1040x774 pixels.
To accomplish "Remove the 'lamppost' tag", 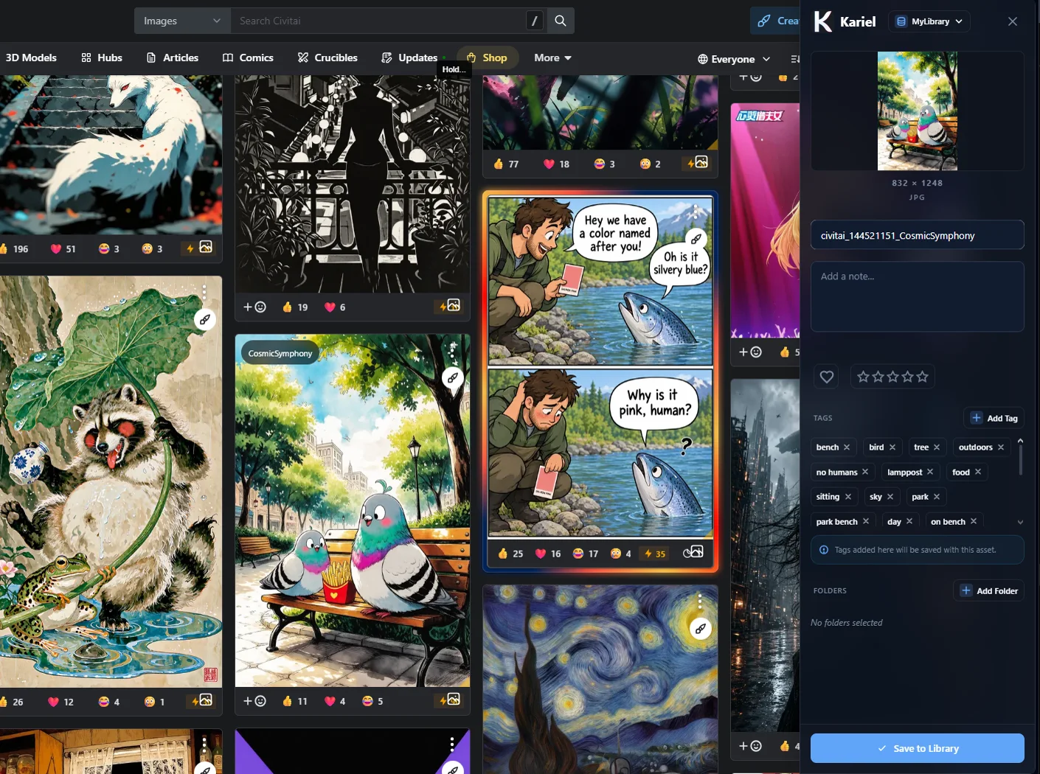I will click(930, 472).
